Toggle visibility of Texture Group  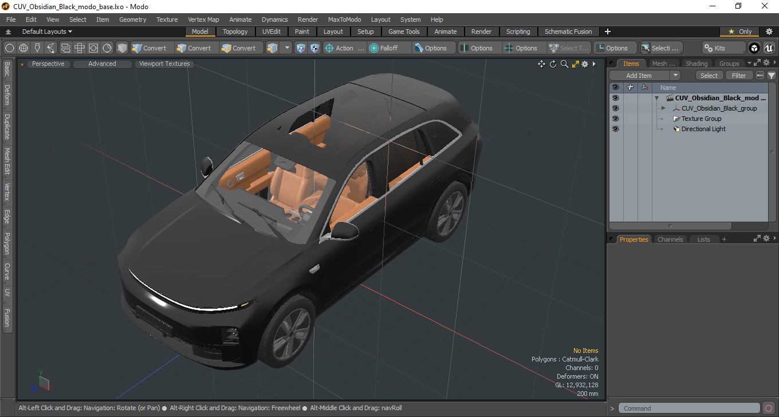[615, 119]
